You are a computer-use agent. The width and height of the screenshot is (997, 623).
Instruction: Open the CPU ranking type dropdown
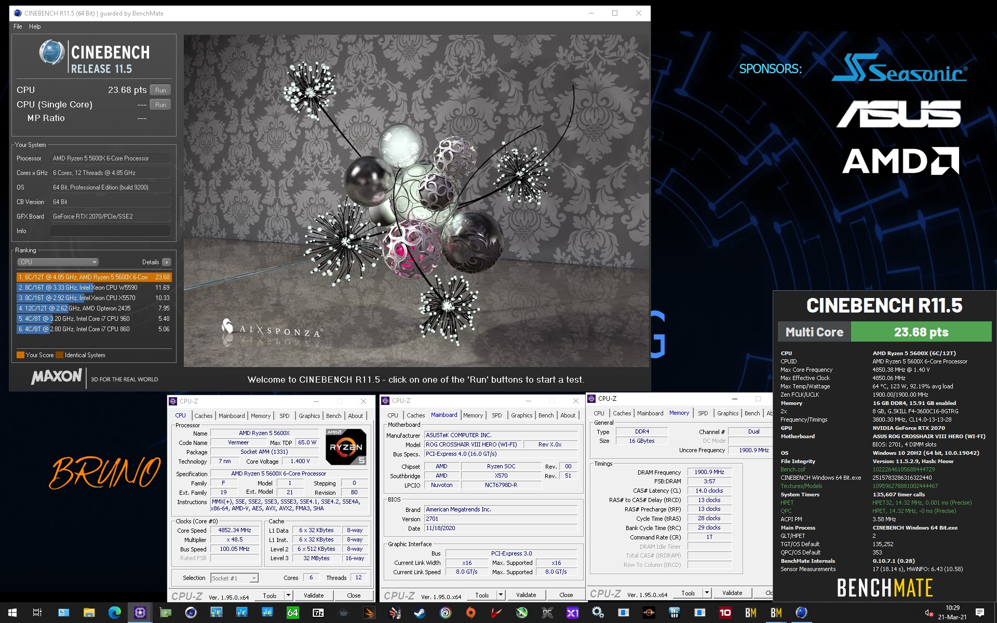pyautogui.click(x=58, y=262)
